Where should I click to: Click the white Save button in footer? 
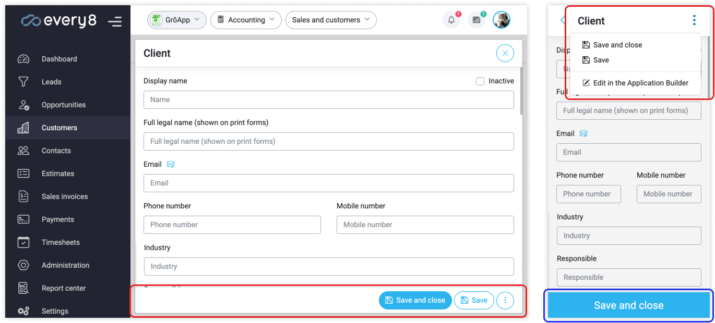coord(474,300)
